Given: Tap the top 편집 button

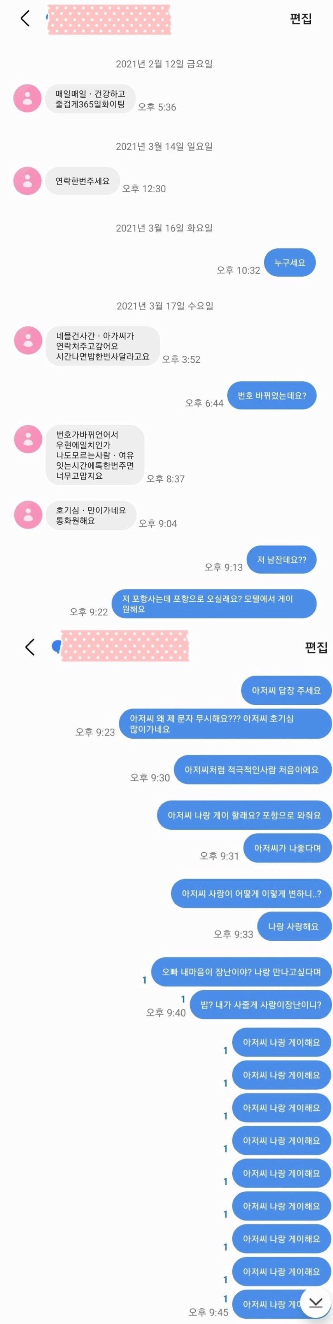Looking at the screenshot, I should 301,19.
